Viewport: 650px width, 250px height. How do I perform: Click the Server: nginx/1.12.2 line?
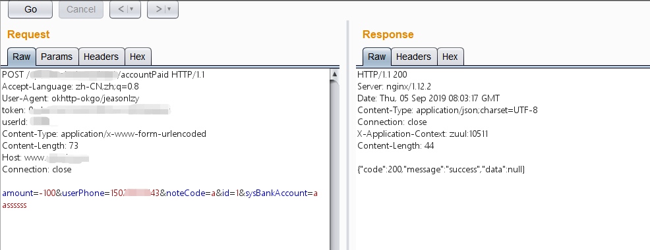point(394,86)
